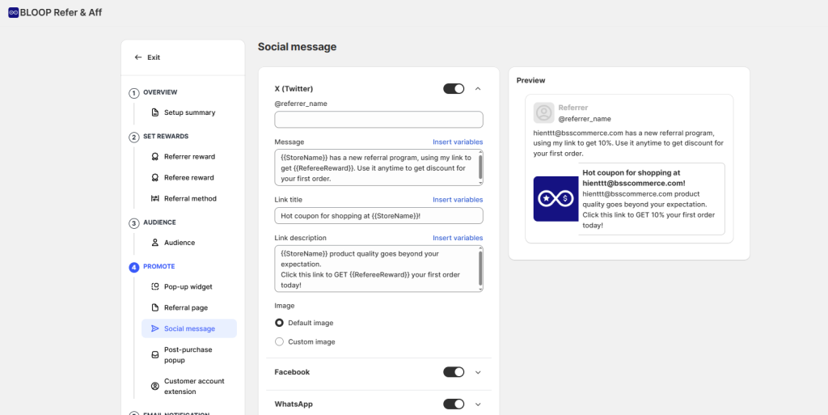828x415 pixels.
Task: Open the Referral page menu item
Action: 185,308
